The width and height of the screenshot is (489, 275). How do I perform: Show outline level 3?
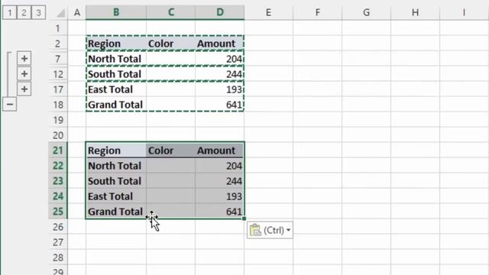[38, 12]
